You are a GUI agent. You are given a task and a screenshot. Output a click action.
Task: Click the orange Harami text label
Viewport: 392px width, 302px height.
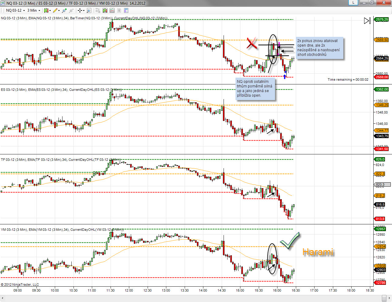[x=318, y=252]
